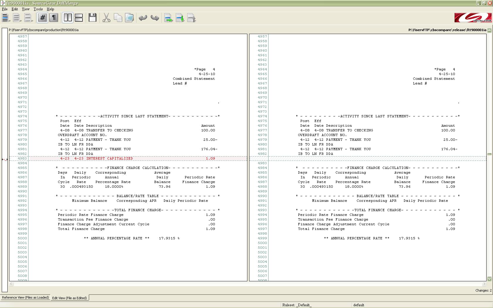
Task: Click right pane 'BALANCE/RATE TABLE' header
Action: [x=378, y=196]
